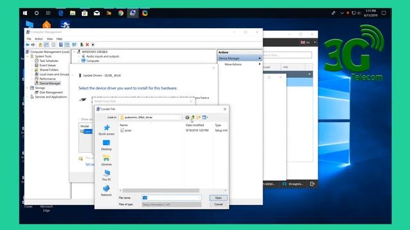
Task: Click the Up one level folder icon in toolbar
Action: (40, 45)
